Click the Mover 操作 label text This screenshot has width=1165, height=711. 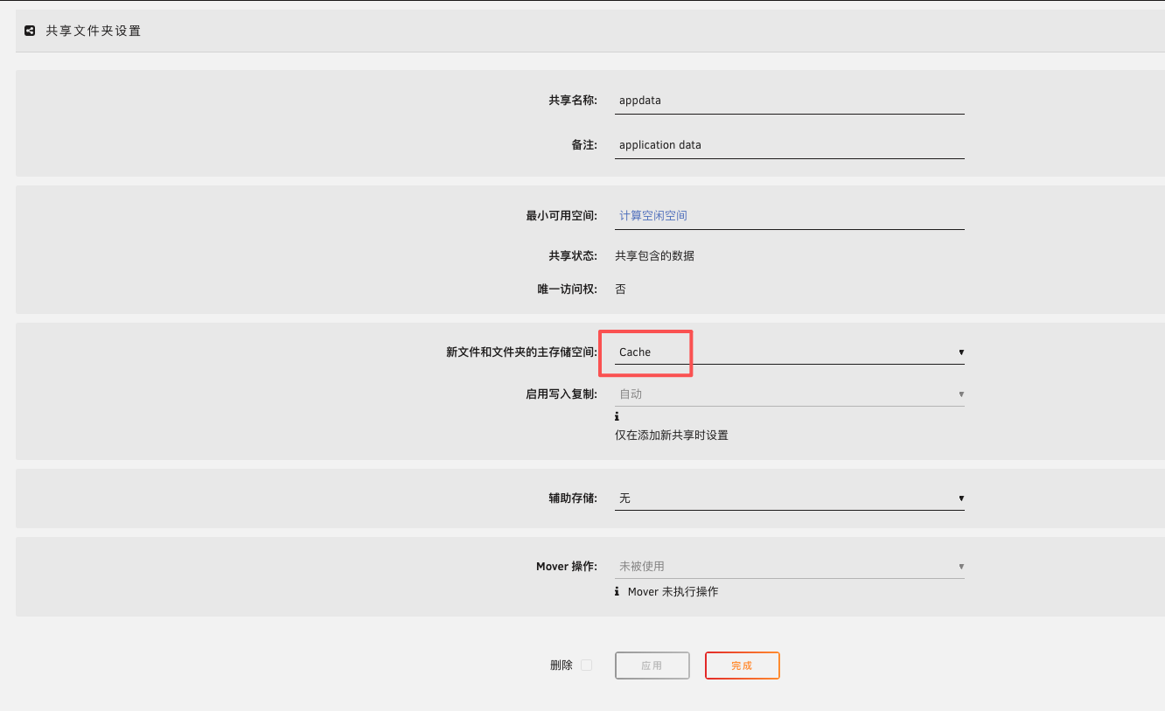(x=566, y=567)
